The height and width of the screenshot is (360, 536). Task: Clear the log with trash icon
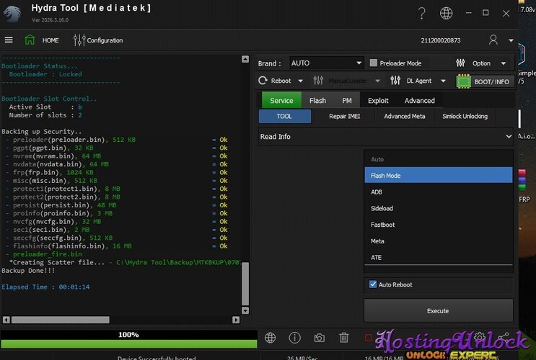344,338
